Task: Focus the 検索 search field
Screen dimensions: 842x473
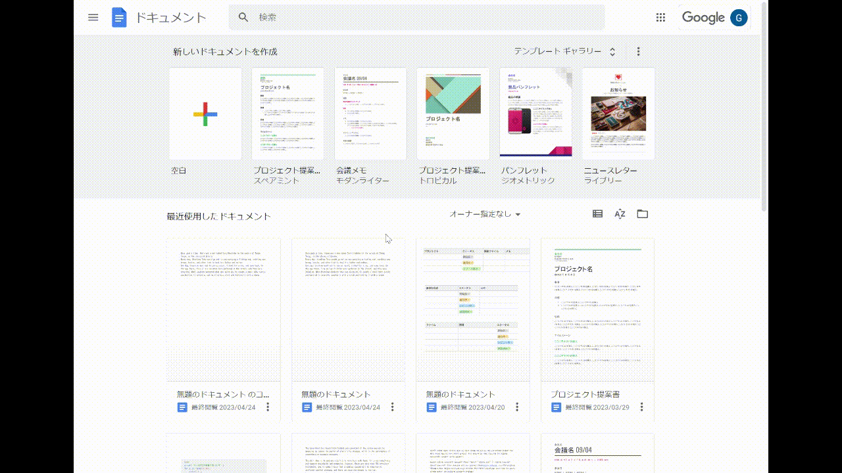Action: (416, 18)
